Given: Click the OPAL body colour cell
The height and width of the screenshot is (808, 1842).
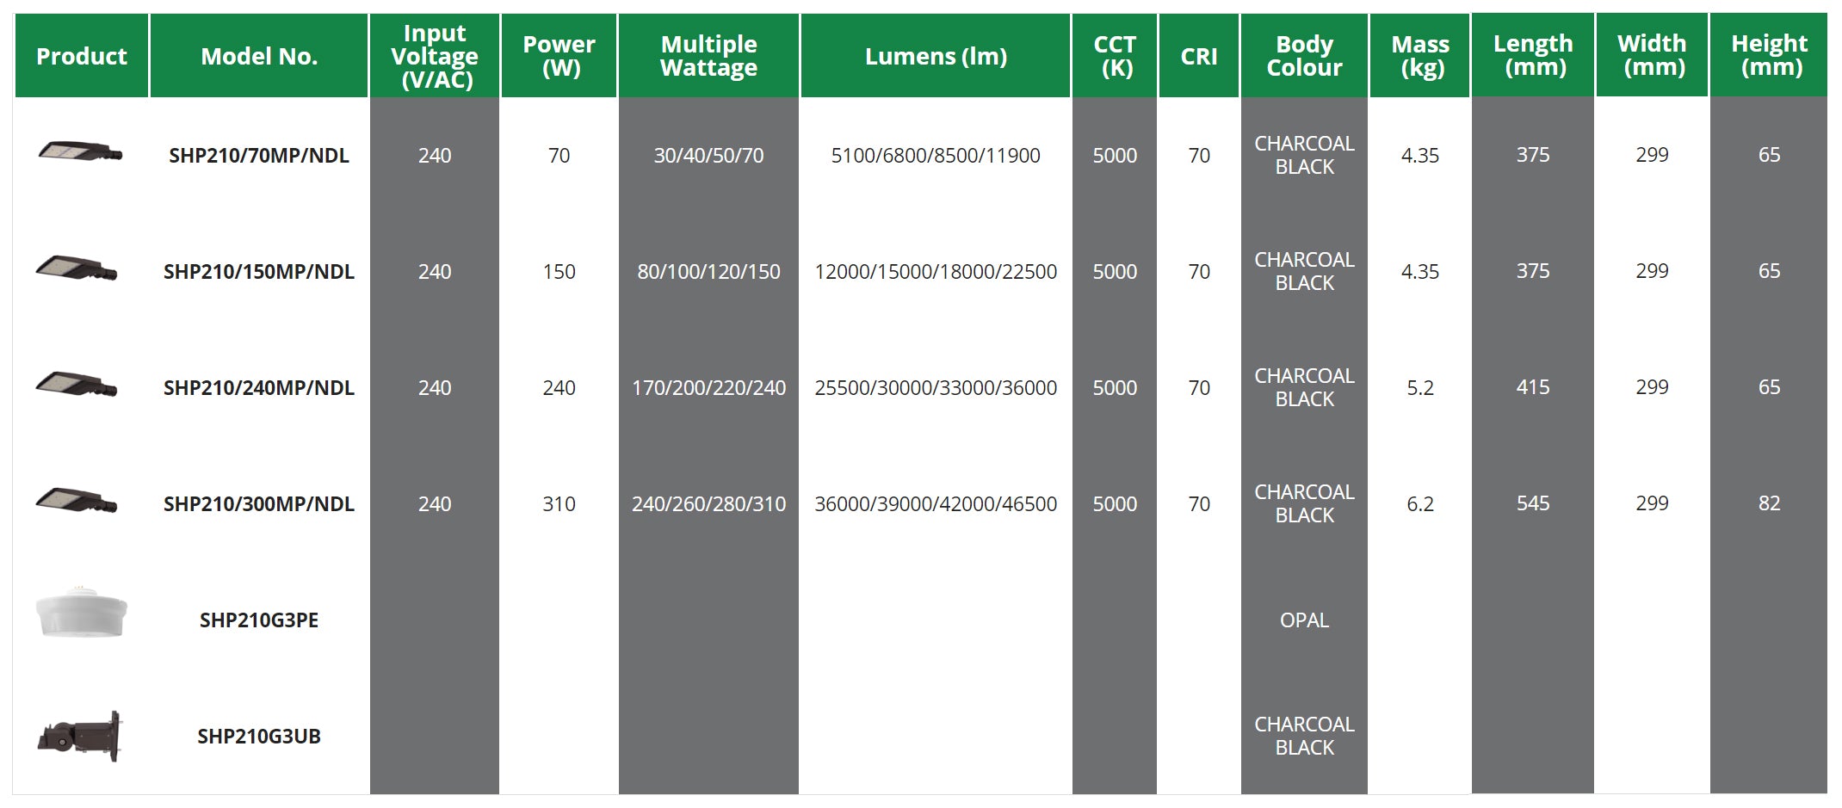Looking at the screenshot, I should tap(1304, 620).
